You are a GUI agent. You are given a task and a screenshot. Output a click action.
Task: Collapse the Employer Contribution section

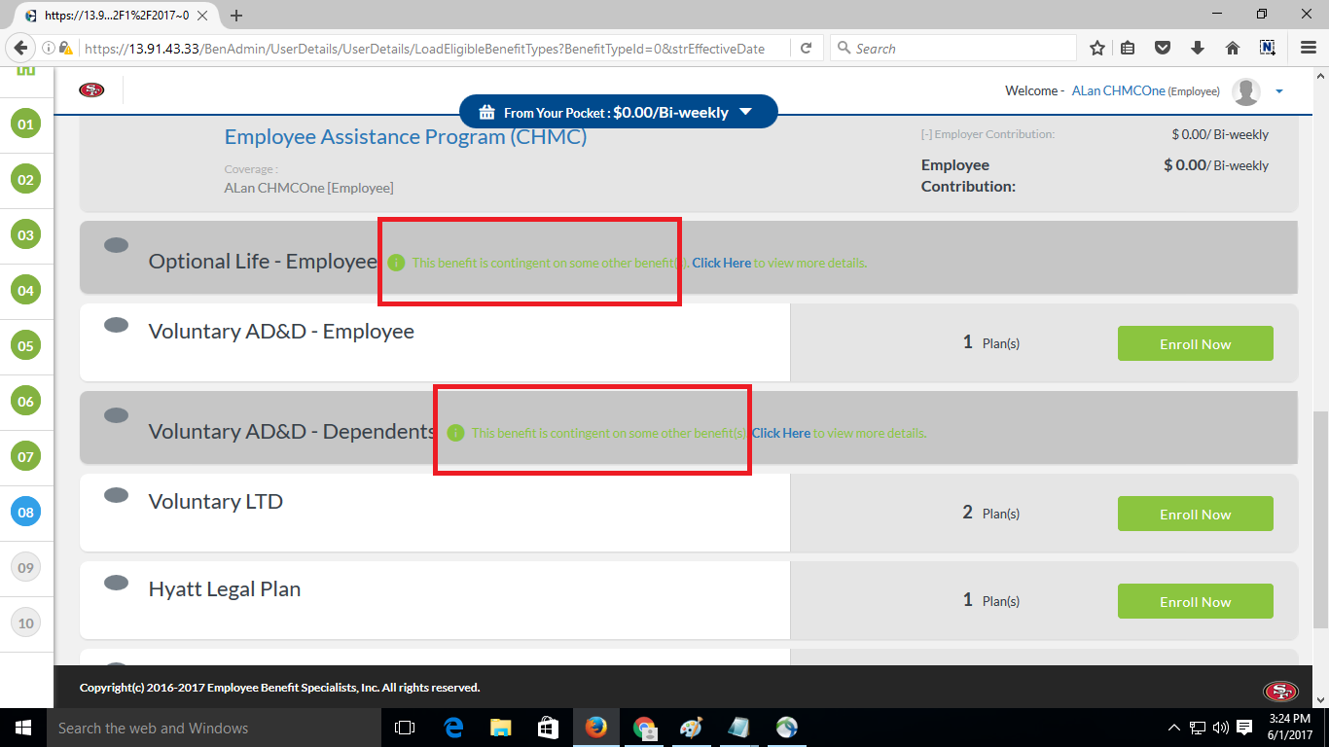click(925, 135)
